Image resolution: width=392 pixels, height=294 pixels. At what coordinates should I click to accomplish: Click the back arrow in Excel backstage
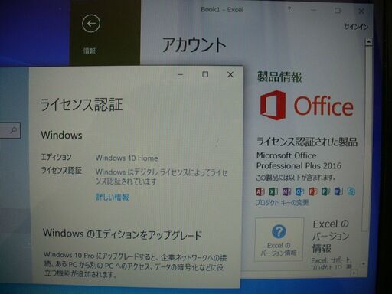pos(91,24)
